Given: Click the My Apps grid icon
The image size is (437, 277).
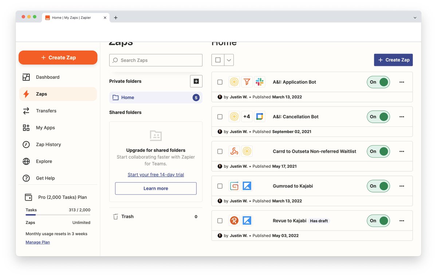Looking at the screenshot, I should (26, 128).
